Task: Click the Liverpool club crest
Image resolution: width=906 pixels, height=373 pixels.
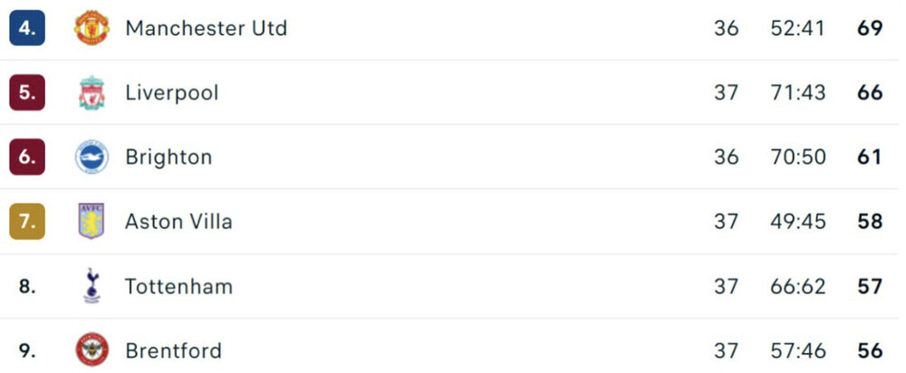Action: [91, 93]
